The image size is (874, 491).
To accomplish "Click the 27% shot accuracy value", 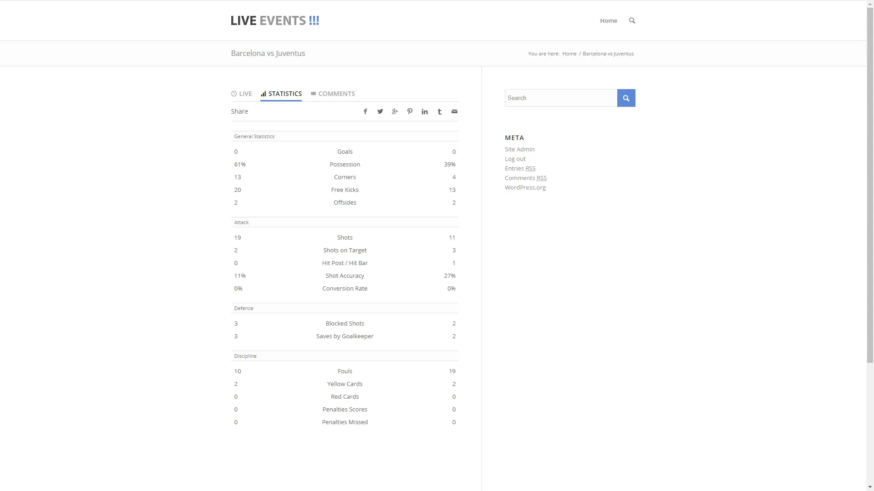I will coord(450,276).
